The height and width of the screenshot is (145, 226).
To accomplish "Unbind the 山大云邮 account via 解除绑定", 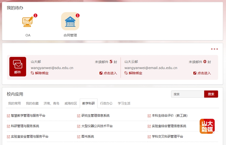I will [133, 73].
